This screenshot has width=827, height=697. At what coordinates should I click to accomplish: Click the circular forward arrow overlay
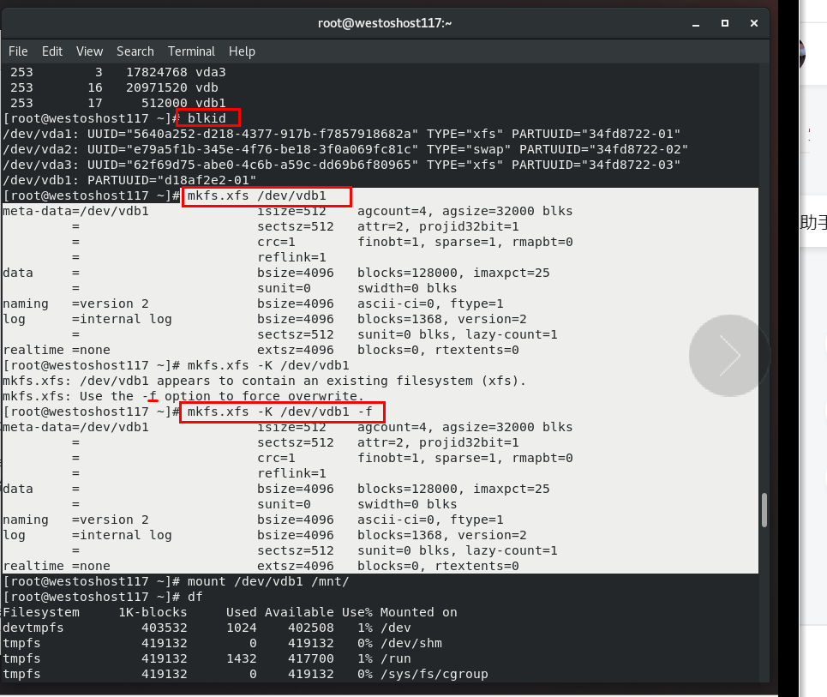tap(728, 355)
